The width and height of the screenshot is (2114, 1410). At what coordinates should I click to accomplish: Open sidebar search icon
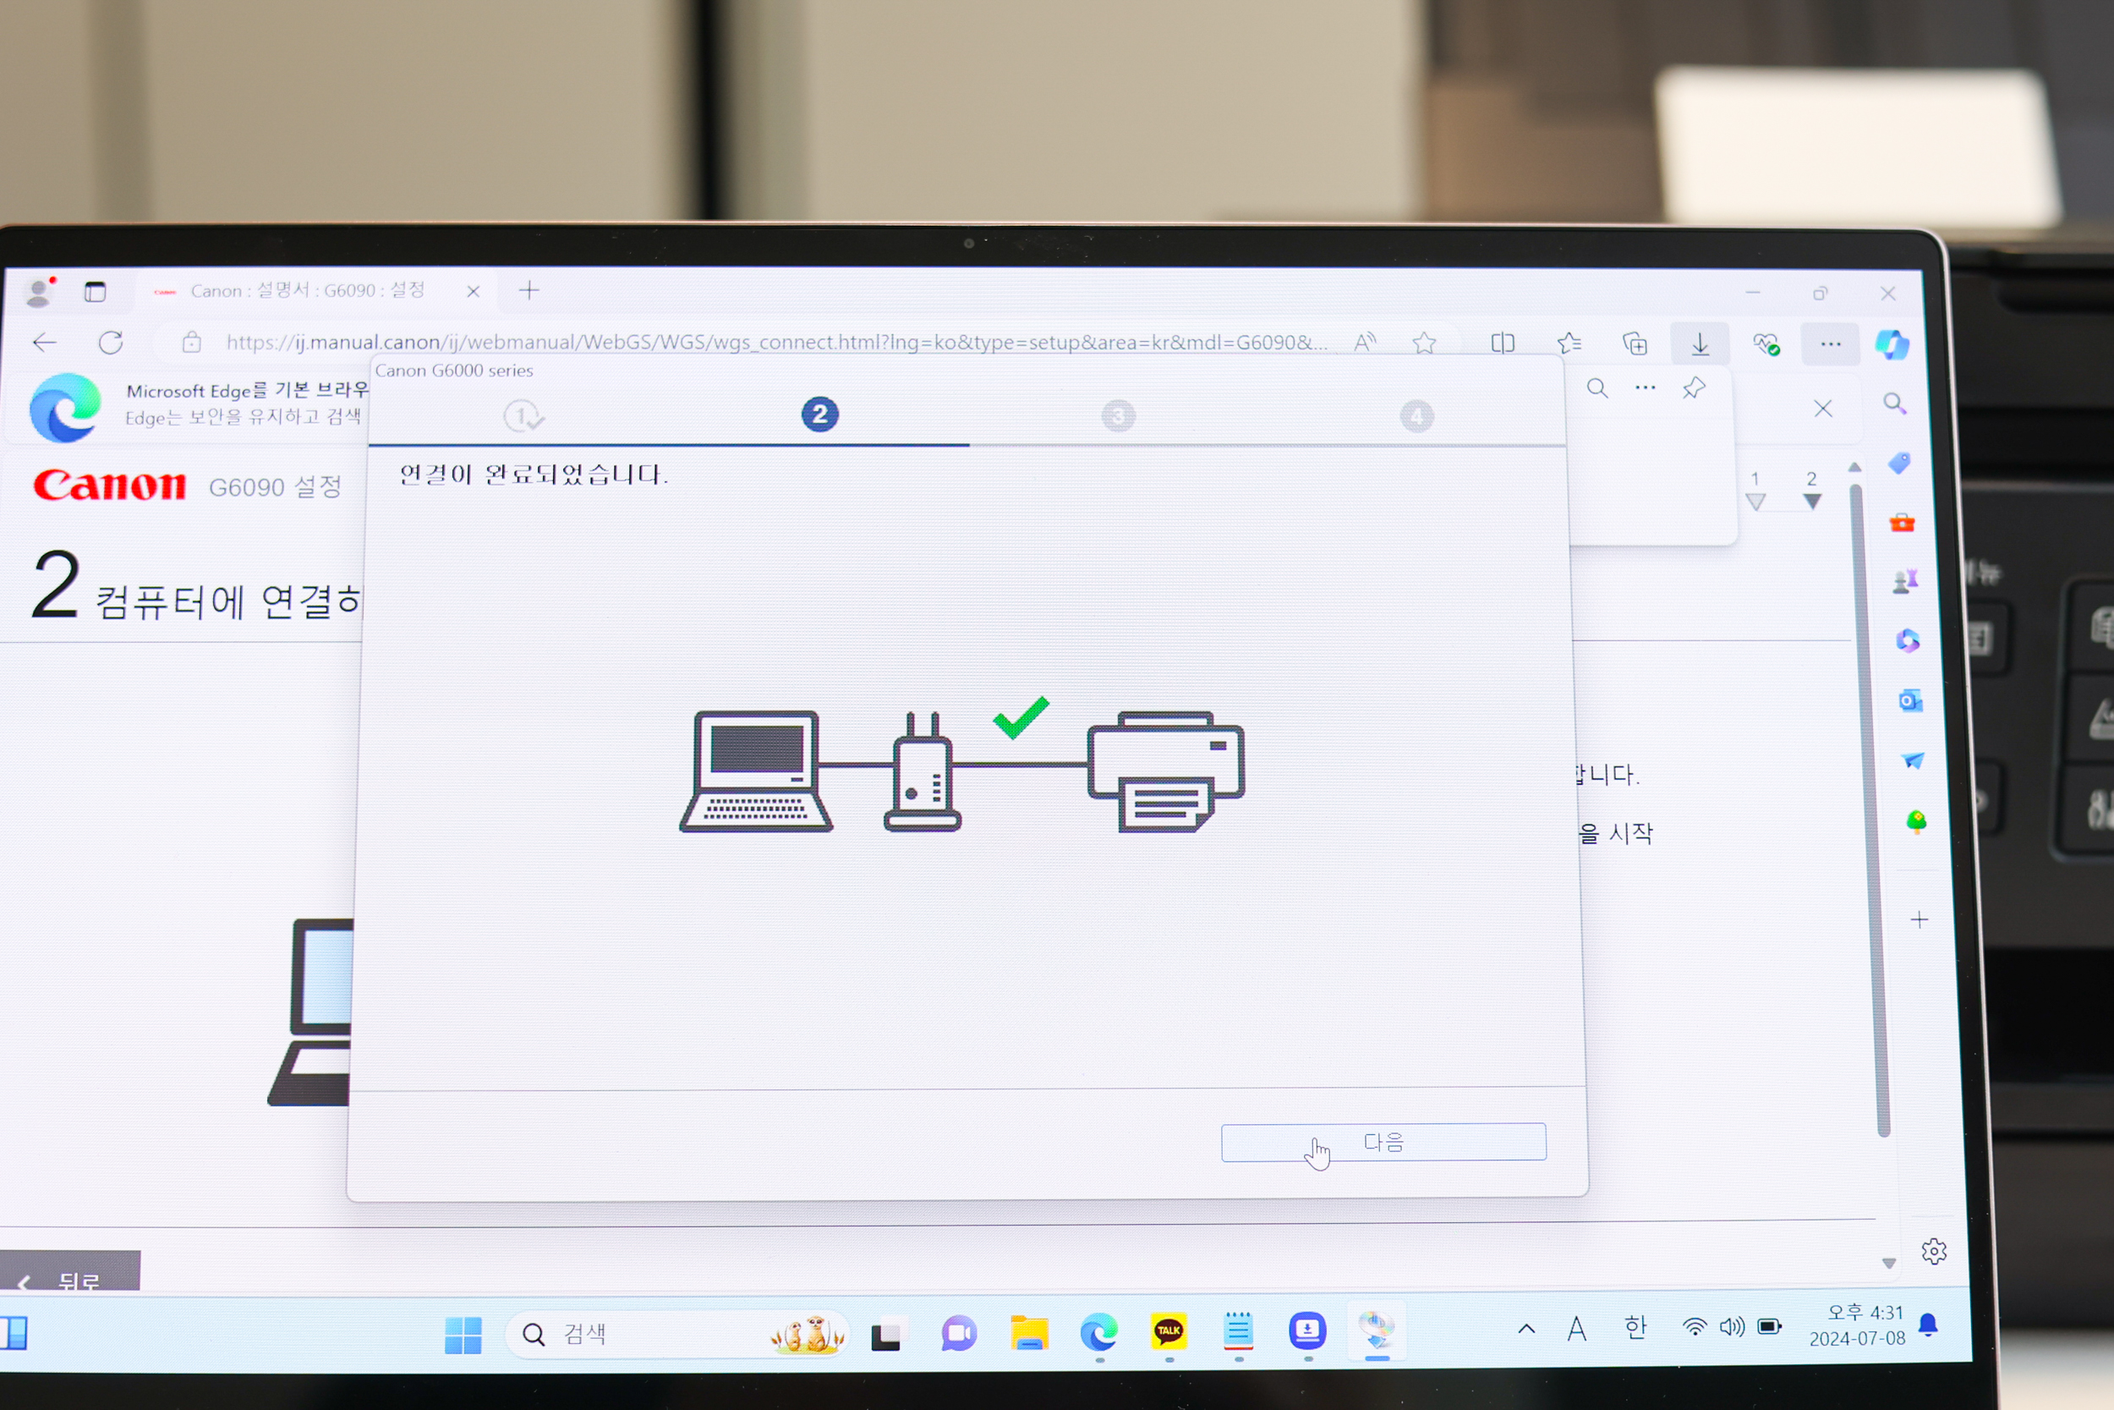pyautogui.click(x=1895, y=403)
